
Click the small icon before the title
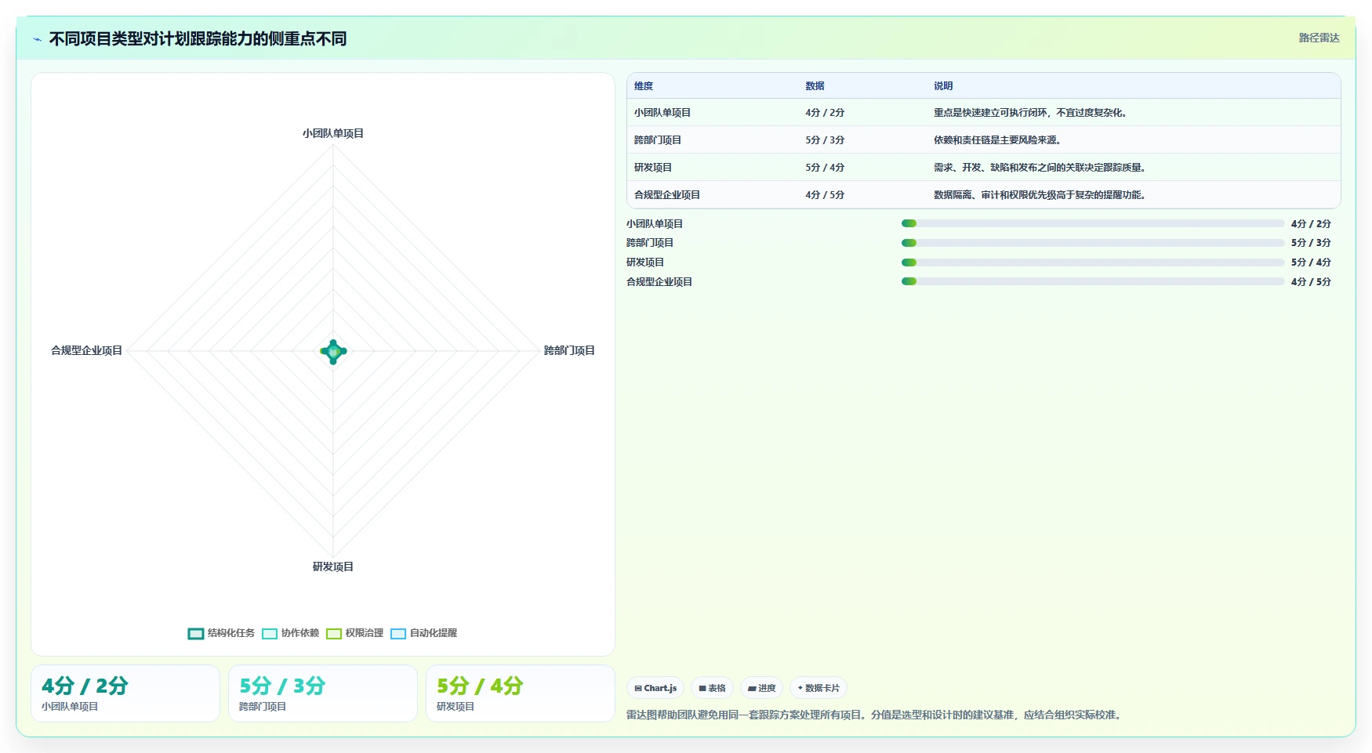(x=37, y=39)
